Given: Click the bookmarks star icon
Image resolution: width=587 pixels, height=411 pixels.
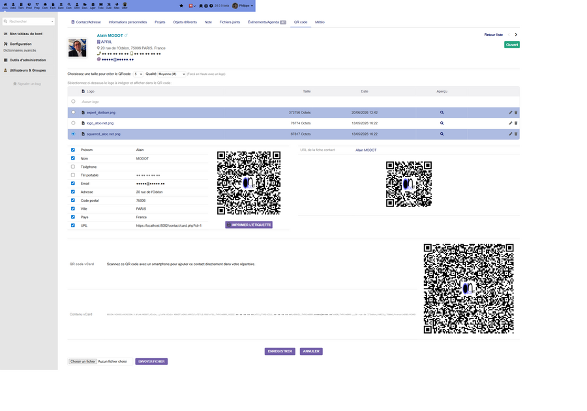Looking at the screenshot, I should coord(181,6).
